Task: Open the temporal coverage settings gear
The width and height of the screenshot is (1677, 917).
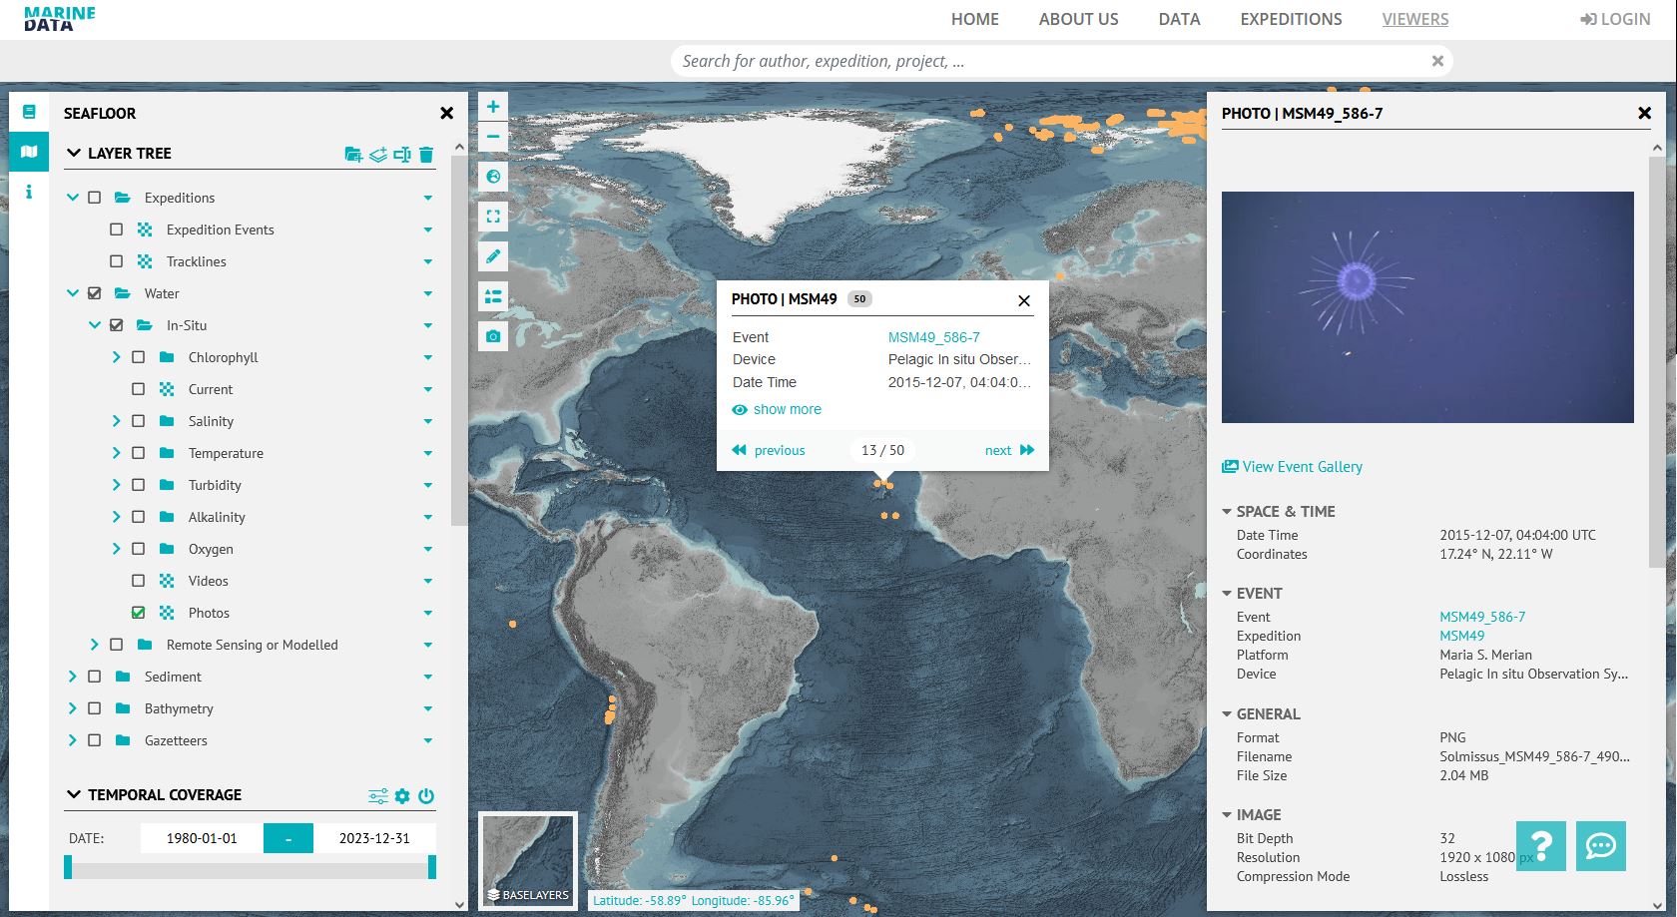Action: [401, 795]
